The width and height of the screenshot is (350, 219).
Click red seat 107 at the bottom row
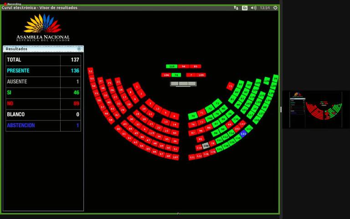(175, 157)
